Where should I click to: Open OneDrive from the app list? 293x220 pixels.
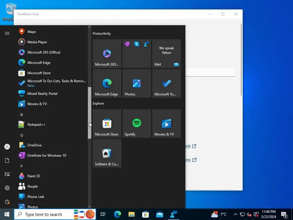pos(52,145)
